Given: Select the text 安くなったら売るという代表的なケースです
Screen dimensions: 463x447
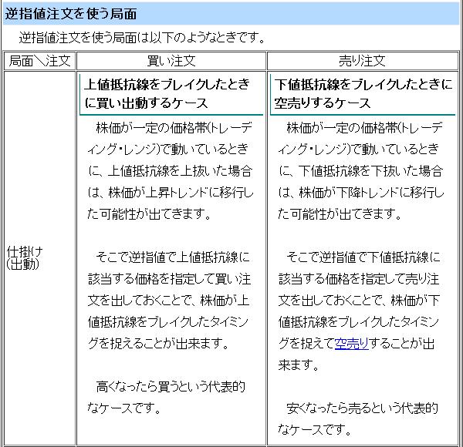Looking at the screenshot, I should (x=358, y=419).
